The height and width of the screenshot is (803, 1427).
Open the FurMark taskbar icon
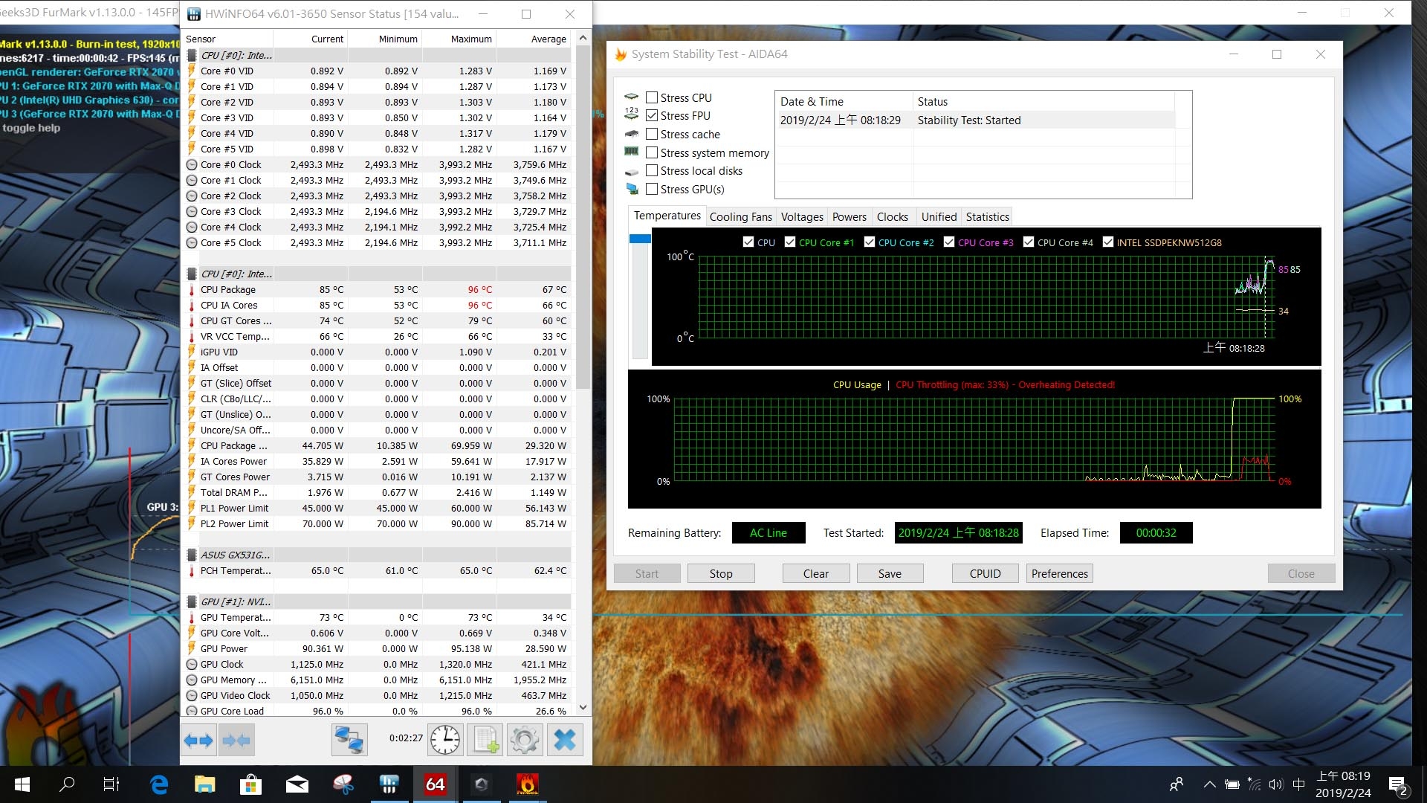[x=527, y=784]
